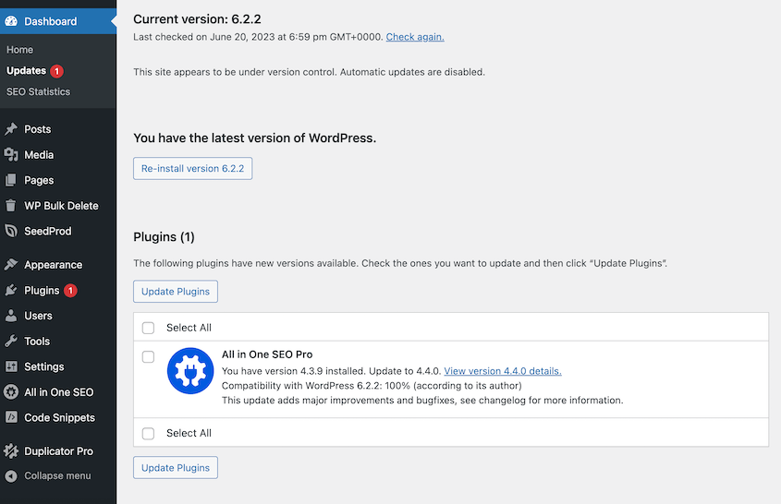
Task: Click the SeedProd leaf icon
Action: pyautogui.click(x=11, y=231)
